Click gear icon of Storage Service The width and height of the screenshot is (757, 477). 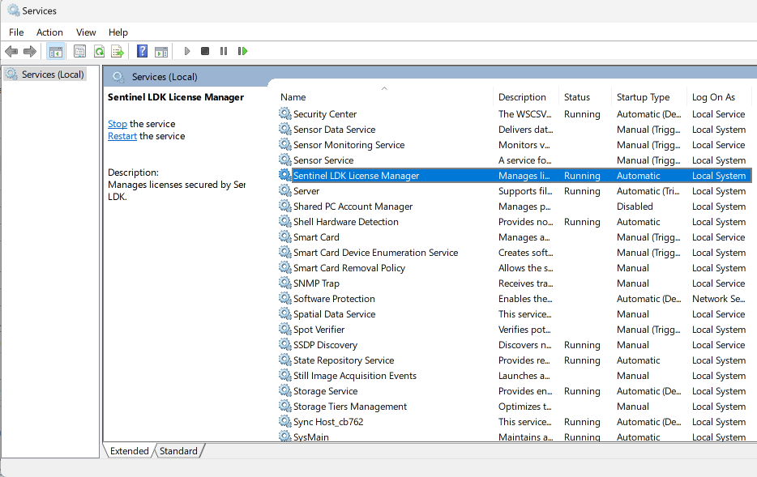[x=284, y=391]
